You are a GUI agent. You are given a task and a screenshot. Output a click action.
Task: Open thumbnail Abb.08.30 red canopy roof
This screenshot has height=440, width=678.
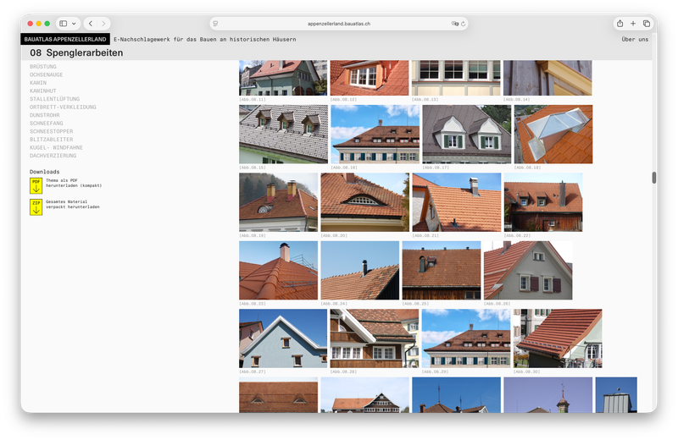(x=558, y=338)
